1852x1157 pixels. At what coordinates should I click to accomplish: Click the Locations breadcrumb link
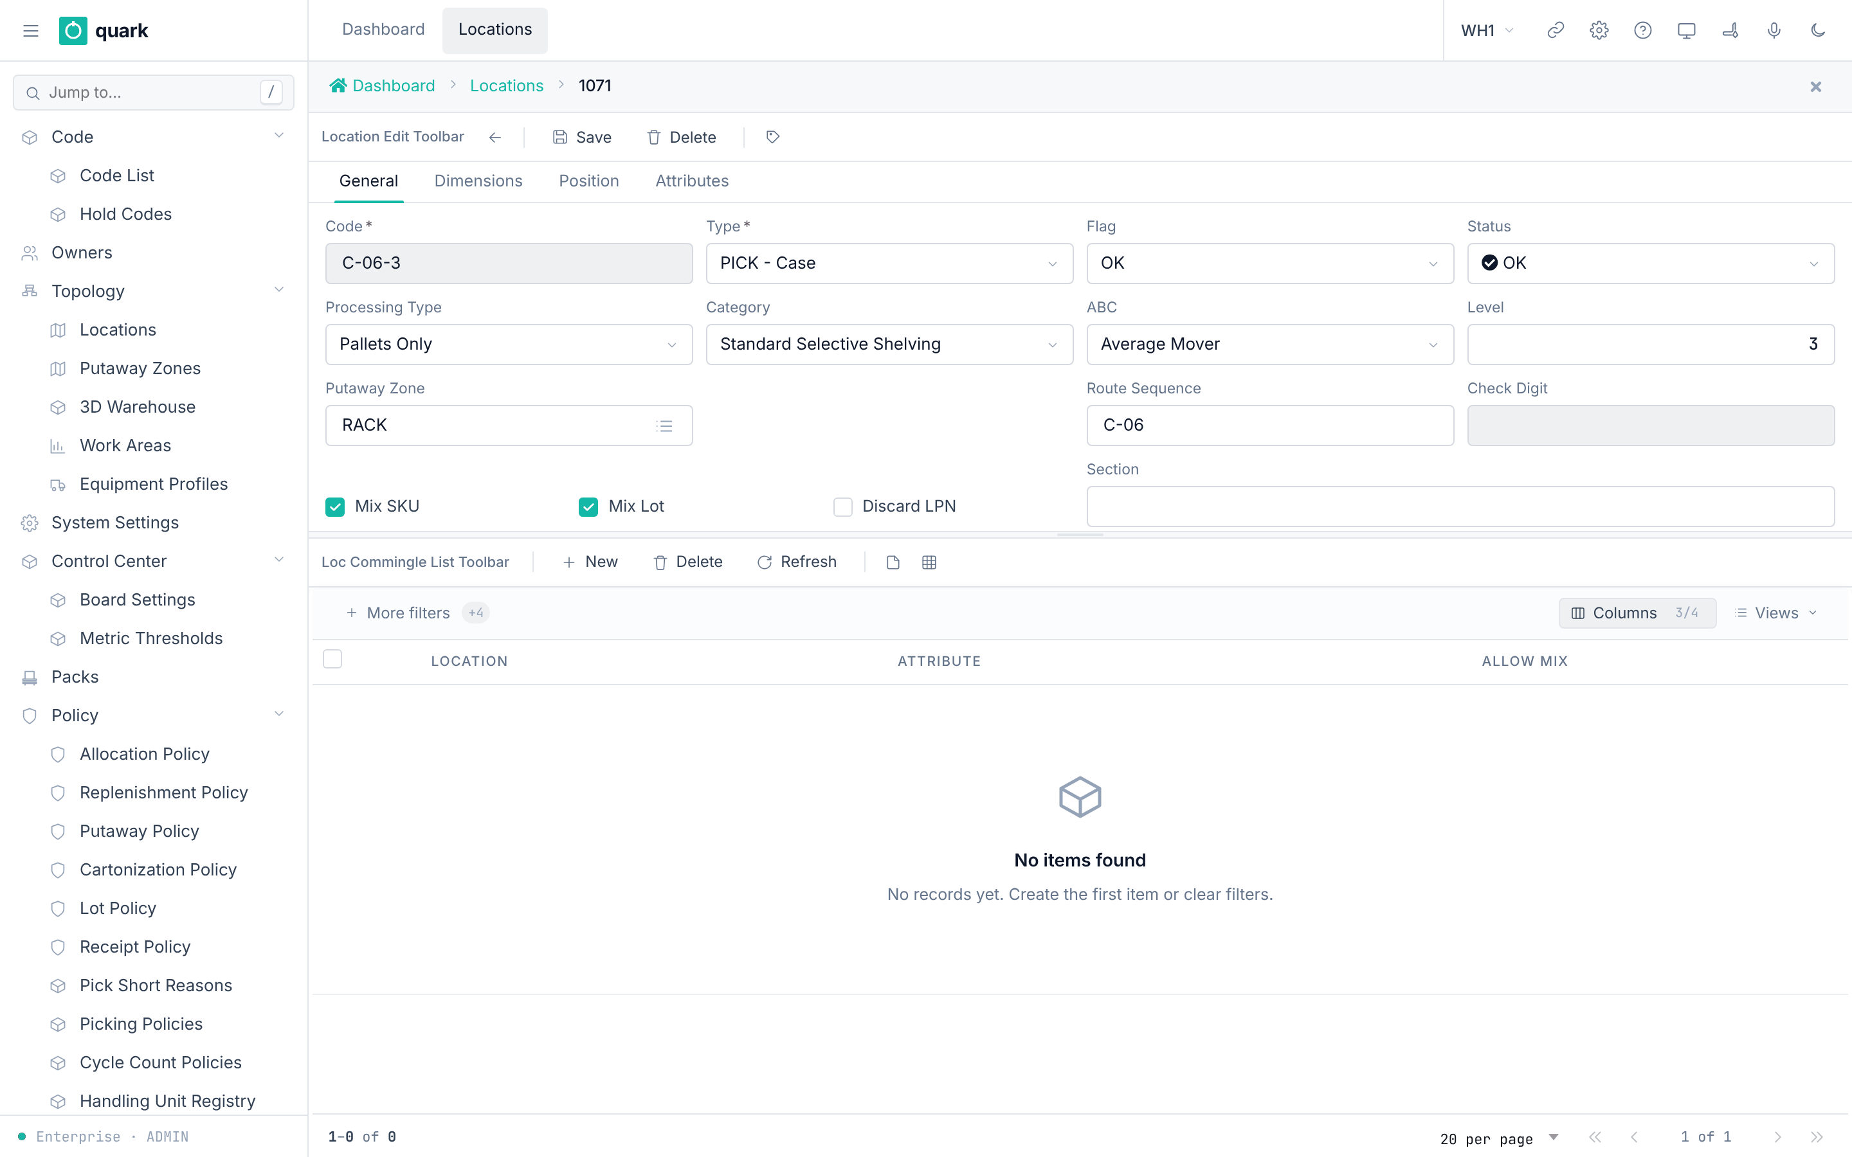coord(507,85)
